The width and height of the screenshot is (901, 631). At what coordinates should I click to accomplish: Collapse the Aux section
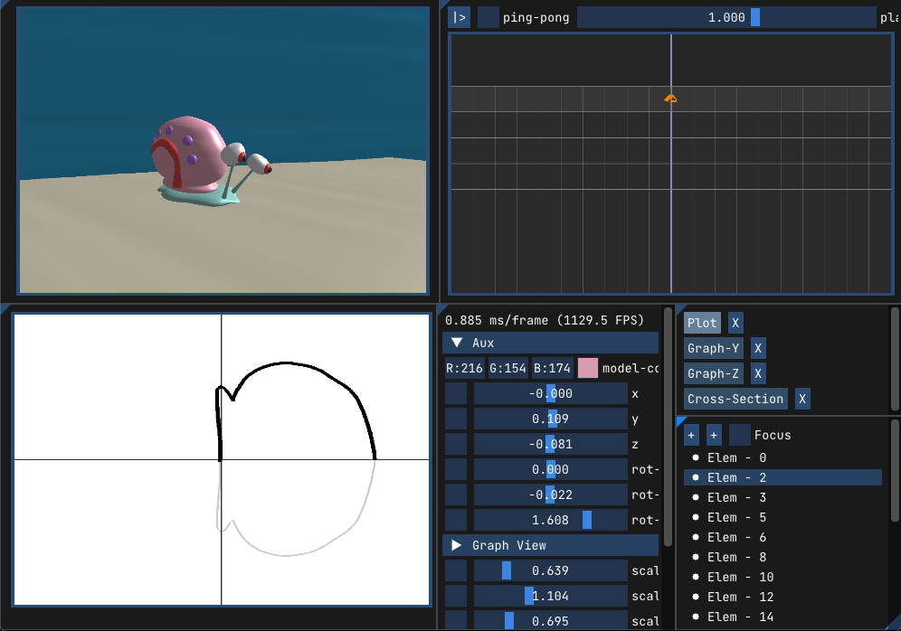551,343
